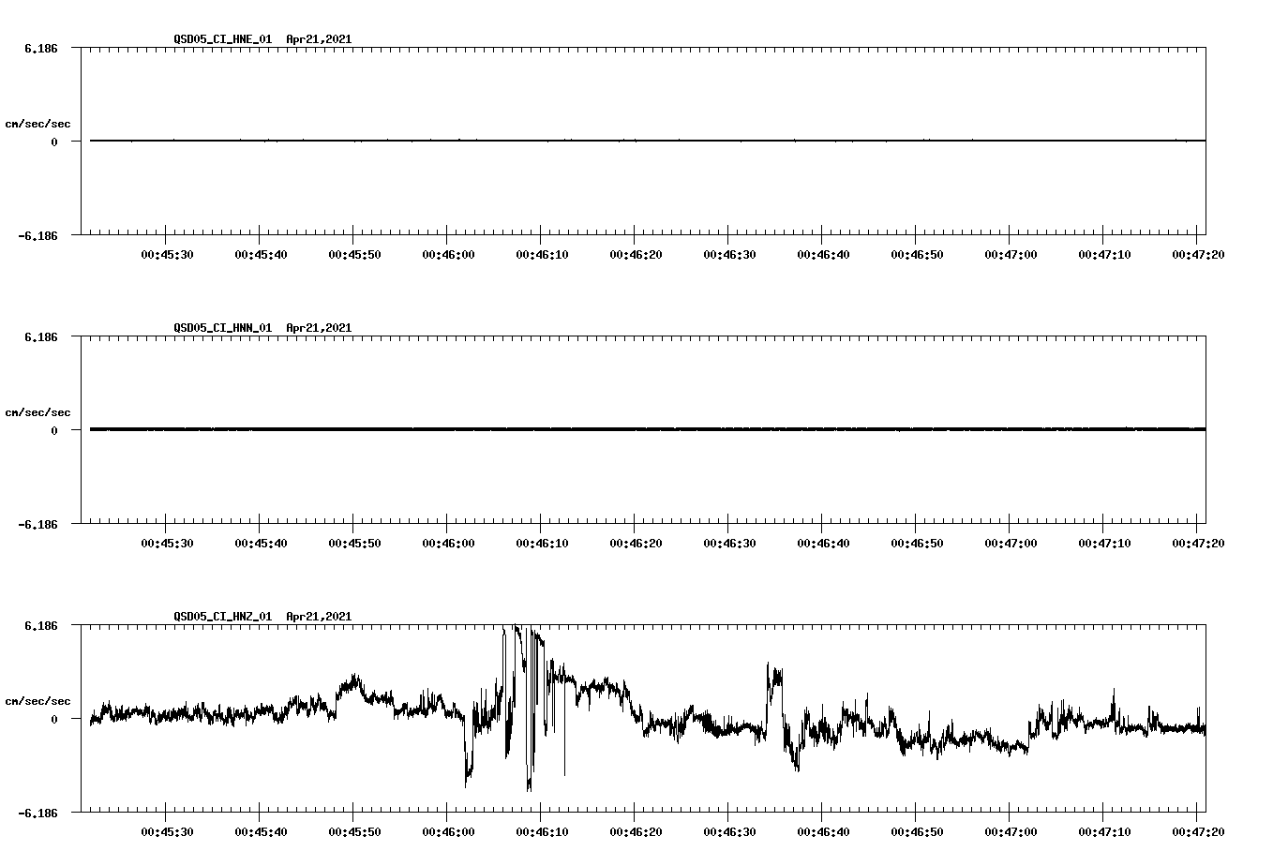Click the flat HNN waveform trace
The image size is (1273, 866).
pyautogui.click(x=562, y=429)
